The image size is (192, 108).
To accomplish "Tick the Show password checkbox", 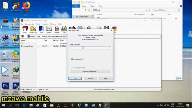I will 71,59.
